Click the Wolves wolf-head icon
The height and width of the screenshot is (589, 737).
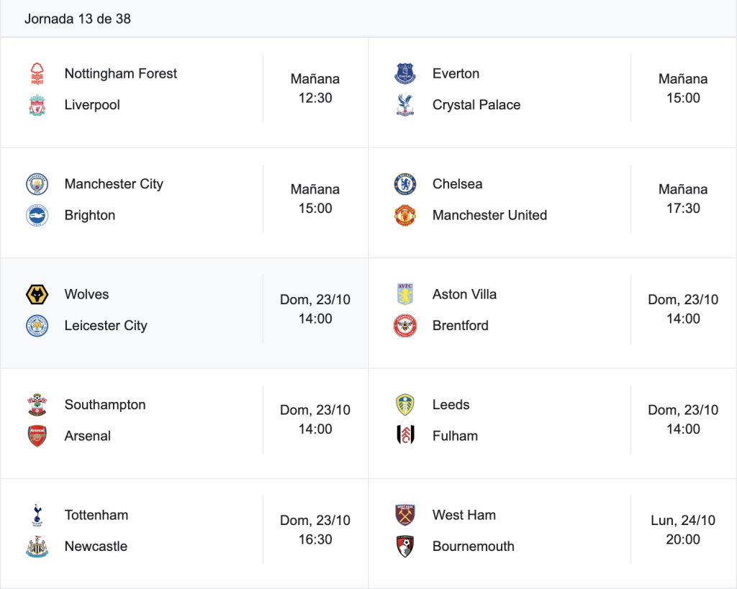(x=37, y=295)
